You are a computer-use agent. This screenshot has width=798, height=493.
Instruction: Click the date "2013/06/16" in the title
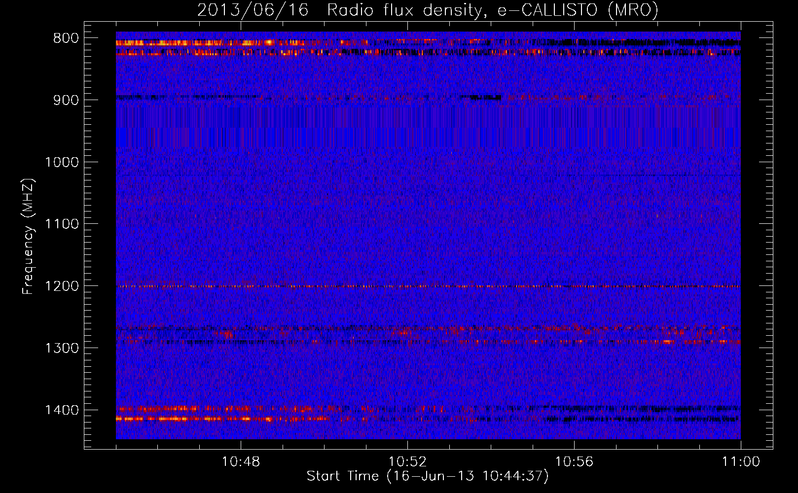click(254, 10)
